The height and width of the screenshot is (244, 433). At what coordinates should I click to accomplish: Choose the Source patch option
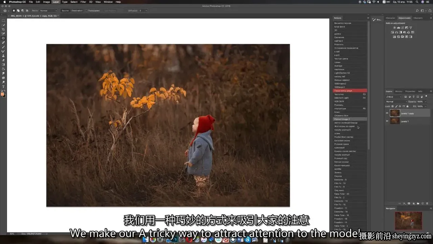(65, 11)
